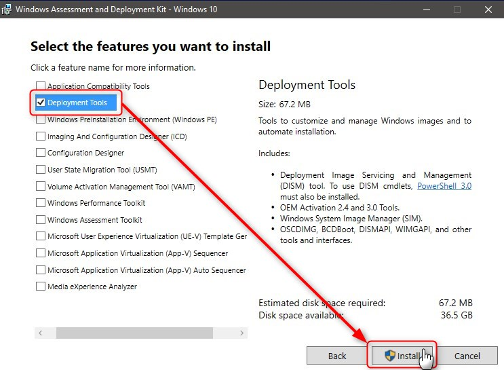
Task: Enable Windows Preinstallation Environment (Windows PE)
Action: (41, 119)
